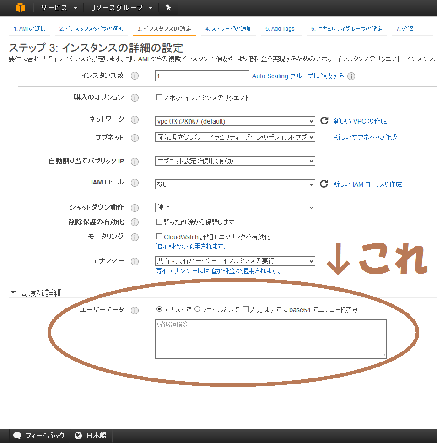This screenshot has width=437, height=443.
Task: Show info icon beside Auto Scaling link
Action: pos(351,76)
